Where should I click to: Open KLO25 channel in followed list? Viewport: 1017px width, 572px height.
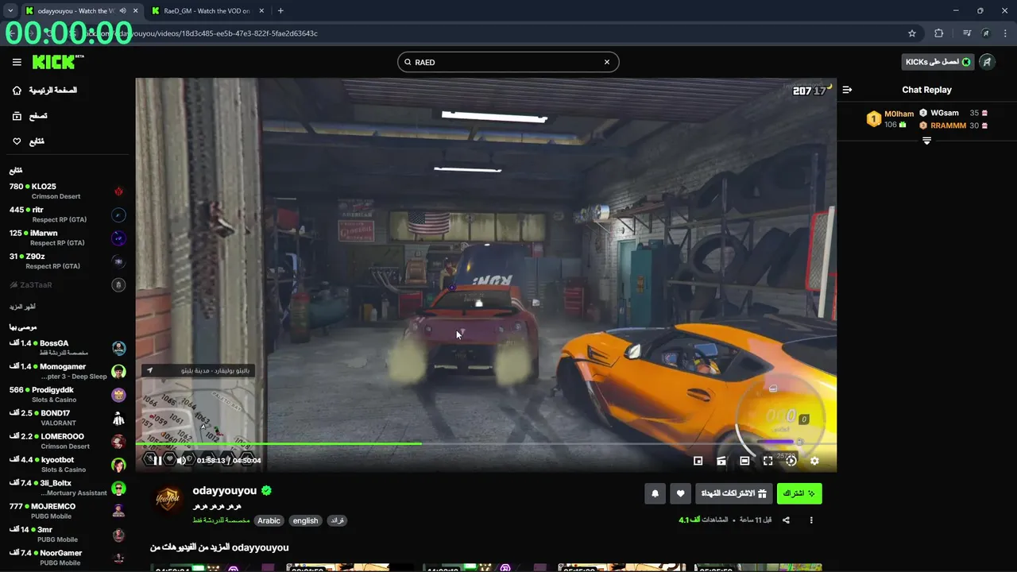click(x=68, y=191)
